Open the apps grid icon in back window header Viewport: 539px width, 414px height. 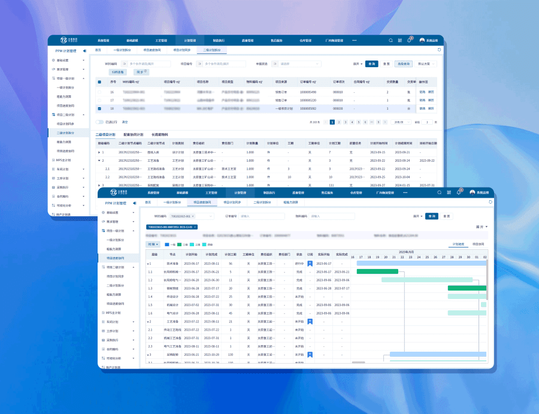[400, 40]
